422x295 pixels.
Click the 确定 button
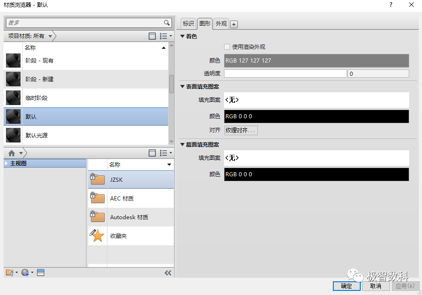pyautogui.click(x=347, y=286)
